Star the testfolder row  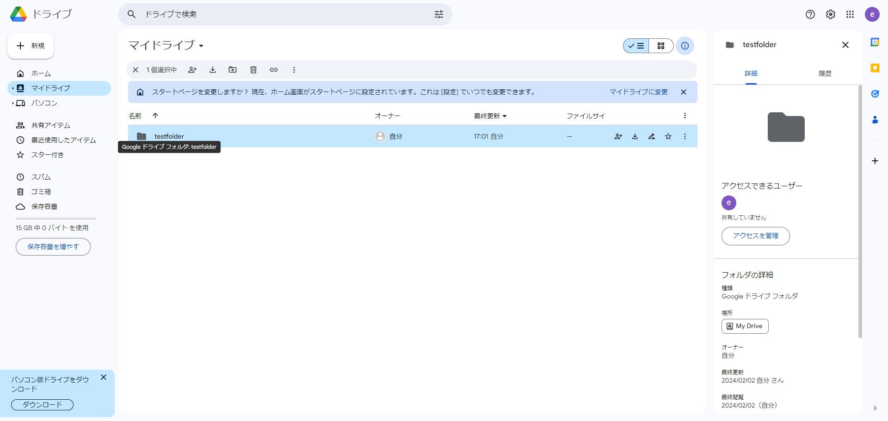pyautogui.click(x=668, y=136)
